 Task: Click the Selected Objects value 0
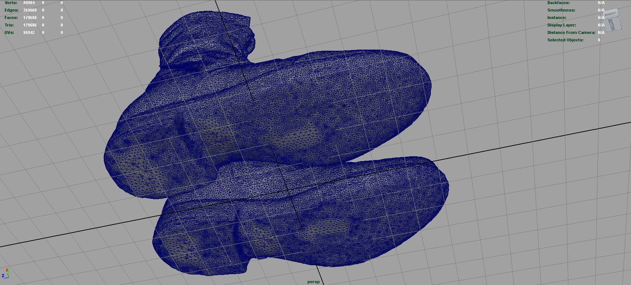[599, 40]
